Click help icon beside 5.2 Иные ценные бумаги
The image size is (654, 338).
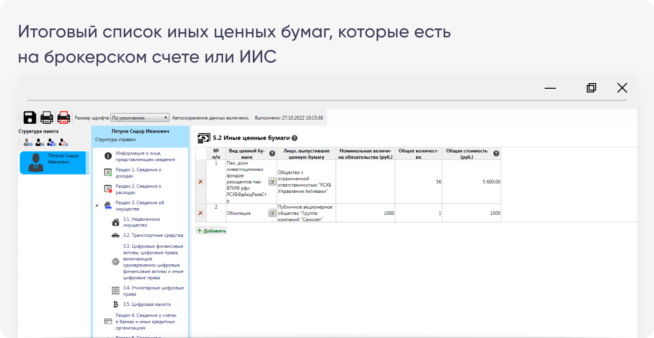point(294,138)
